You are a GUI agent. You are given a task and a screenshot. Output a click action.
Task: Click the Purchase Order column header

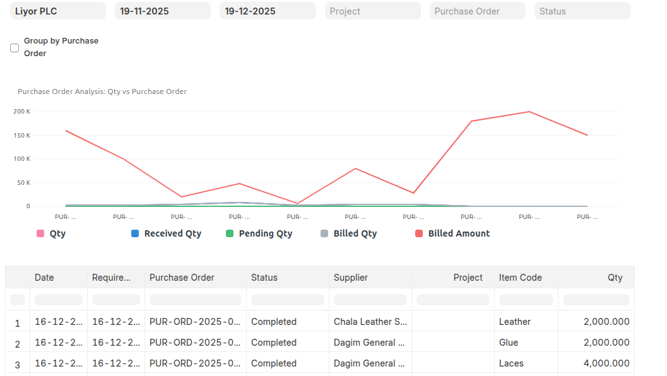[182, 278]
